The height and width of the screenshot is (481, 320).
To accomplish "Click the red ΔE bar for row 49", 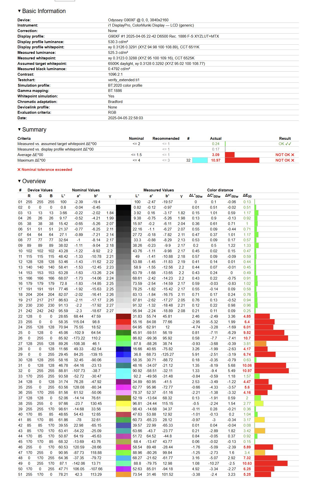I will [x=271, y=463].
